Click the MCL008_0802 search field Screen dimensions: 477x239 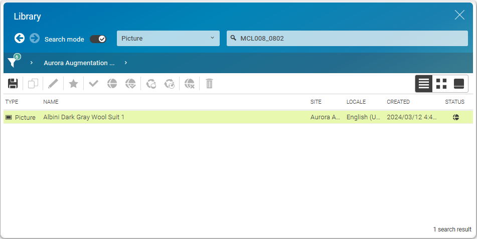(x=351, y=39)
